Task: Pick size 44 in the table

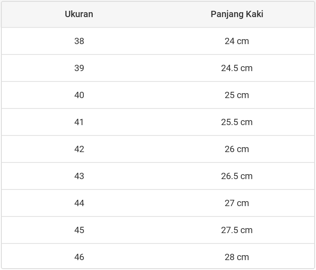Action: [79, 203]
